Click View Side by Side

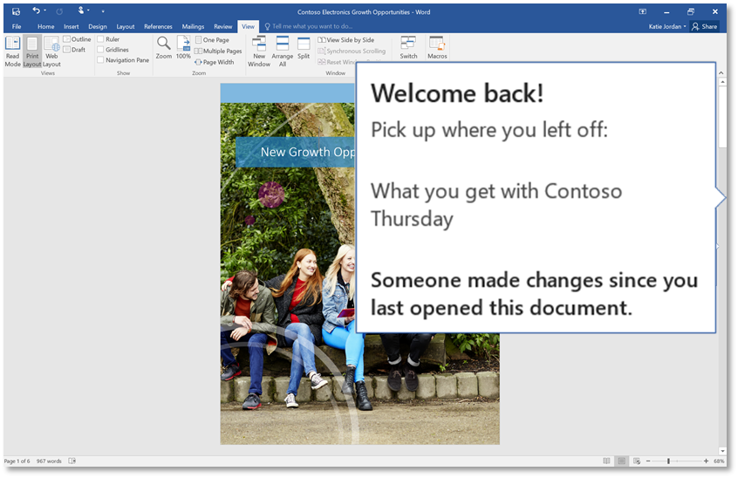(346, 40)
